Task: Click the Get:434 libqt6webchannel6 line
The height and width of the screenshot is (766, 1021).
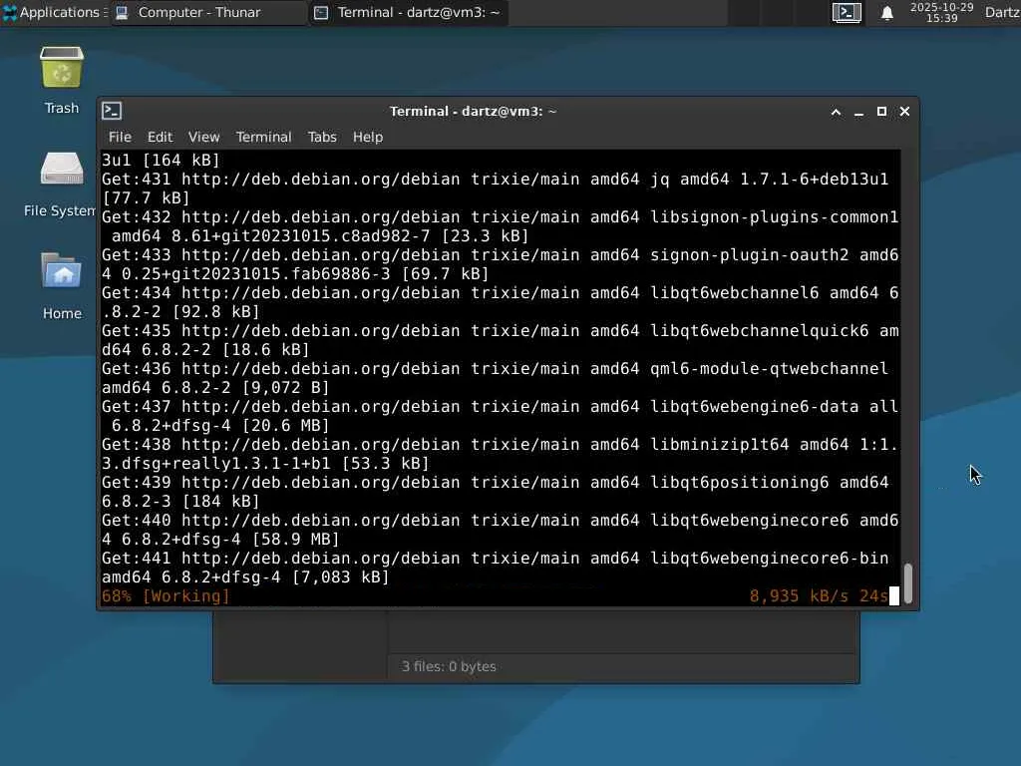Action: (501, 302)
